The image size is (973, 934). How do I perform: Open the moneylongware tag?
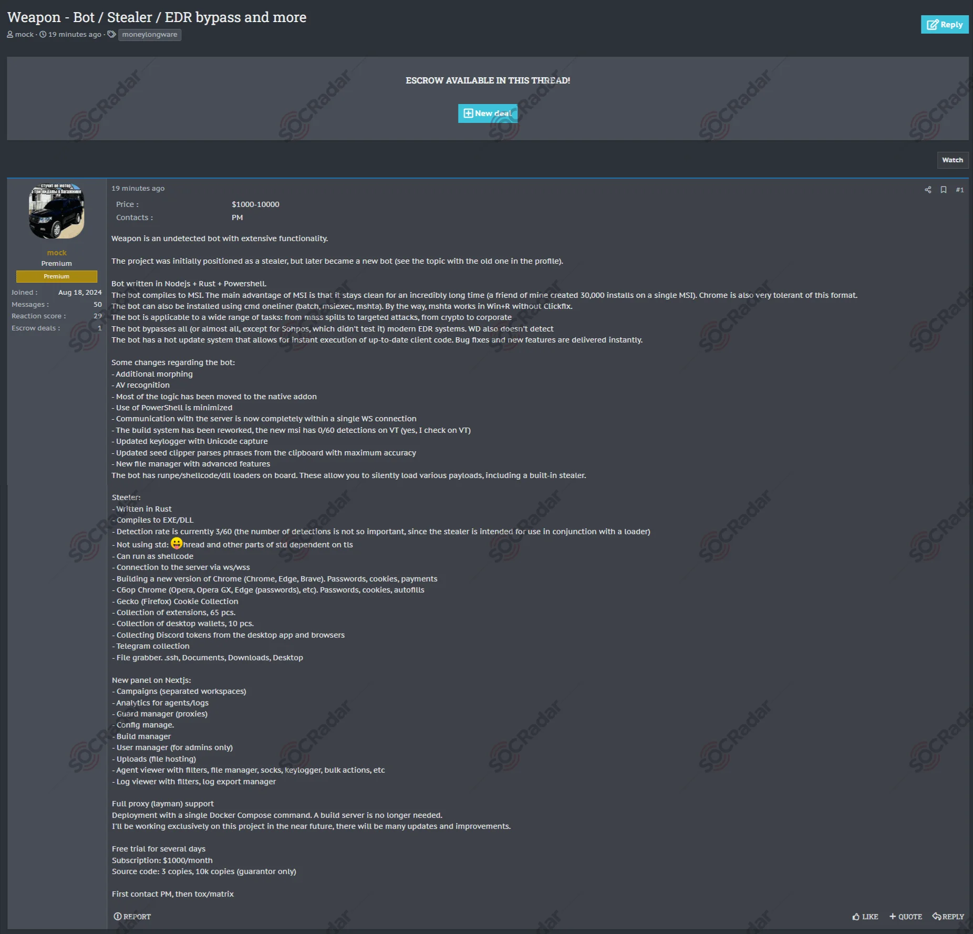150,35
